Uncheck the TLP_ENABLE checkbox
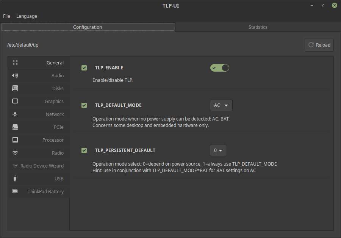341x238 pixels. pyautogui.click(x=84, y=68)
